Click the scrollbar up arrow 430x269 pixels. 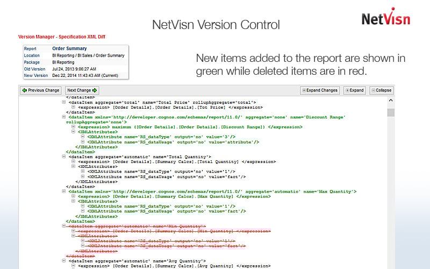tap(391, 101)
